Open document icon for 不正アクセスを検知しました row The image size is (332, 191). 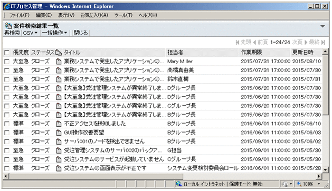click(59, 124)
